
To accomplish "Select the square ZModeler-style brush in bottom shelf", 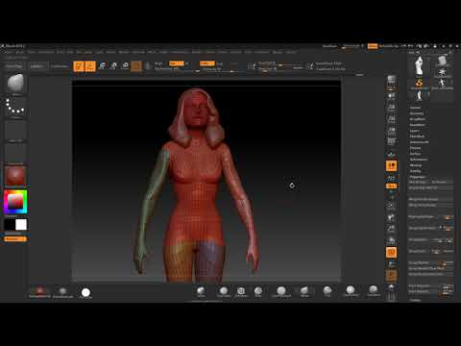I will [x=241, y=291].
